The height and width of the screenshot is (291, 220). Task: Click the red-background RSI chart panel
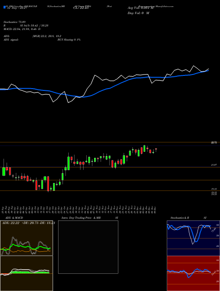[x=193, y=273]
